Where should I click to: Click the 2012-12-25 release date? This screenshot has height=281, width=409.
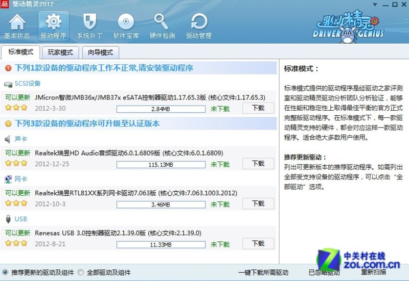pyautogui.click(x=52, y=164)
